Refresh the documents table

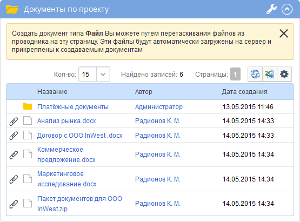(x=255, y=74)
